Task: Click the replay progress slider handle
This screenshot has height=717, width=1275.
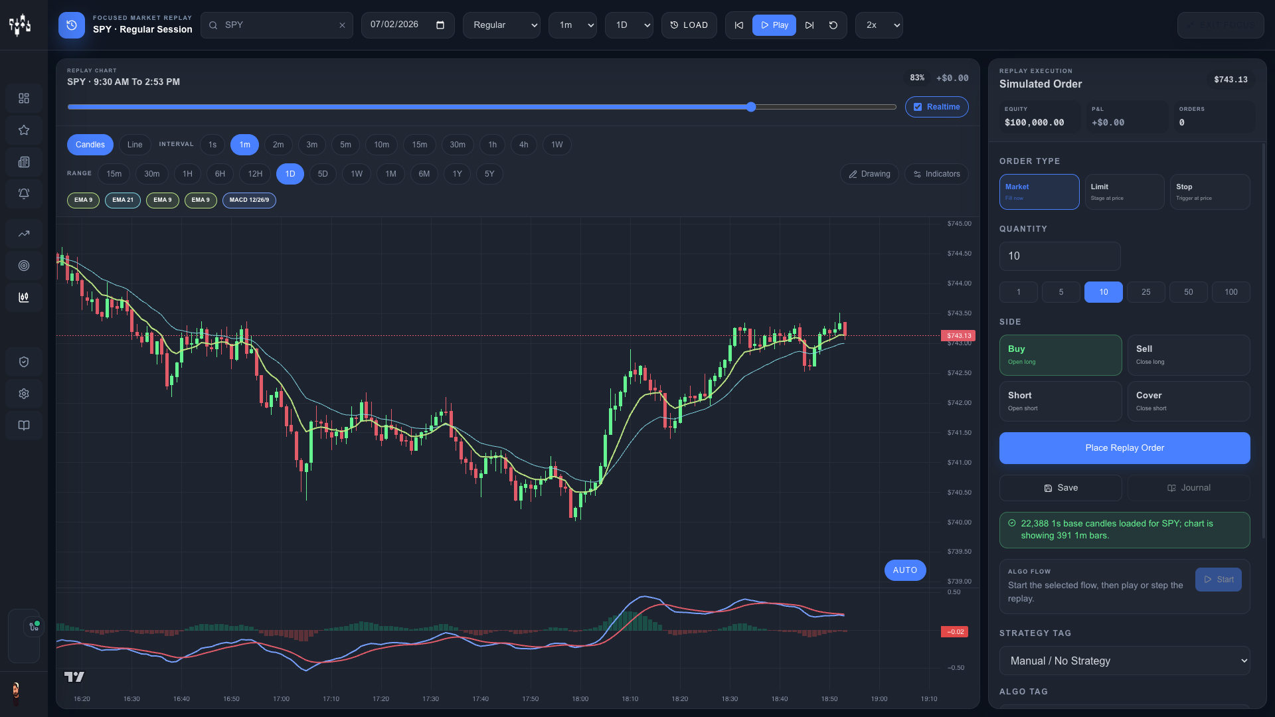Action: point(751,107)
